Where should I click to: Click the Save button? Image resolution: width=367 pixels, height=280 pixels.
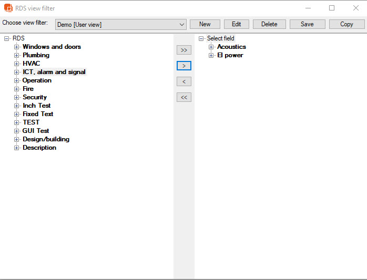click(x=307, y=24)
